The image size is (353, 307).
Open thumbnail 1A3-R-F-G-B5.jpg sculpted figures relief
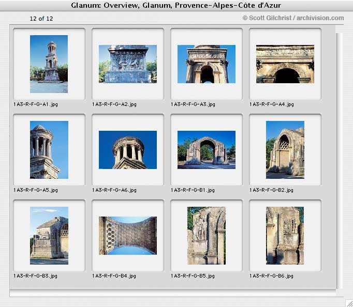tap(207, 236)
